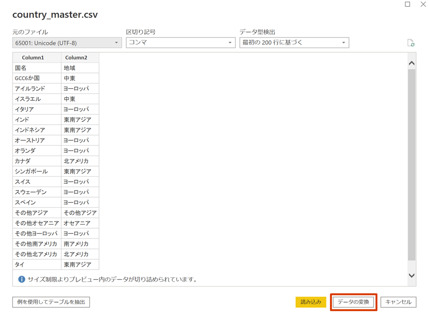Click the 読み込み load button
This screenshot has width=429, height=313.
(x=311, y=302)
